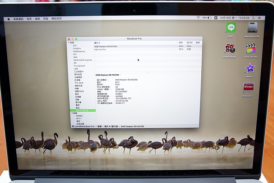274x183 pixels.
Task: Click the sort arrow in 顯示卡 column header
Action: click(x=177, y=43)
